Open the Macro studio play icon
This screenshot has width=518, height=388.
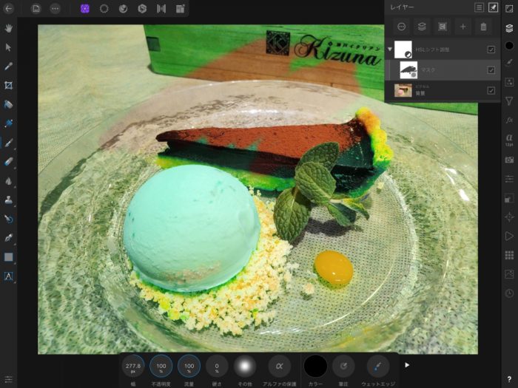coord(509,236)
